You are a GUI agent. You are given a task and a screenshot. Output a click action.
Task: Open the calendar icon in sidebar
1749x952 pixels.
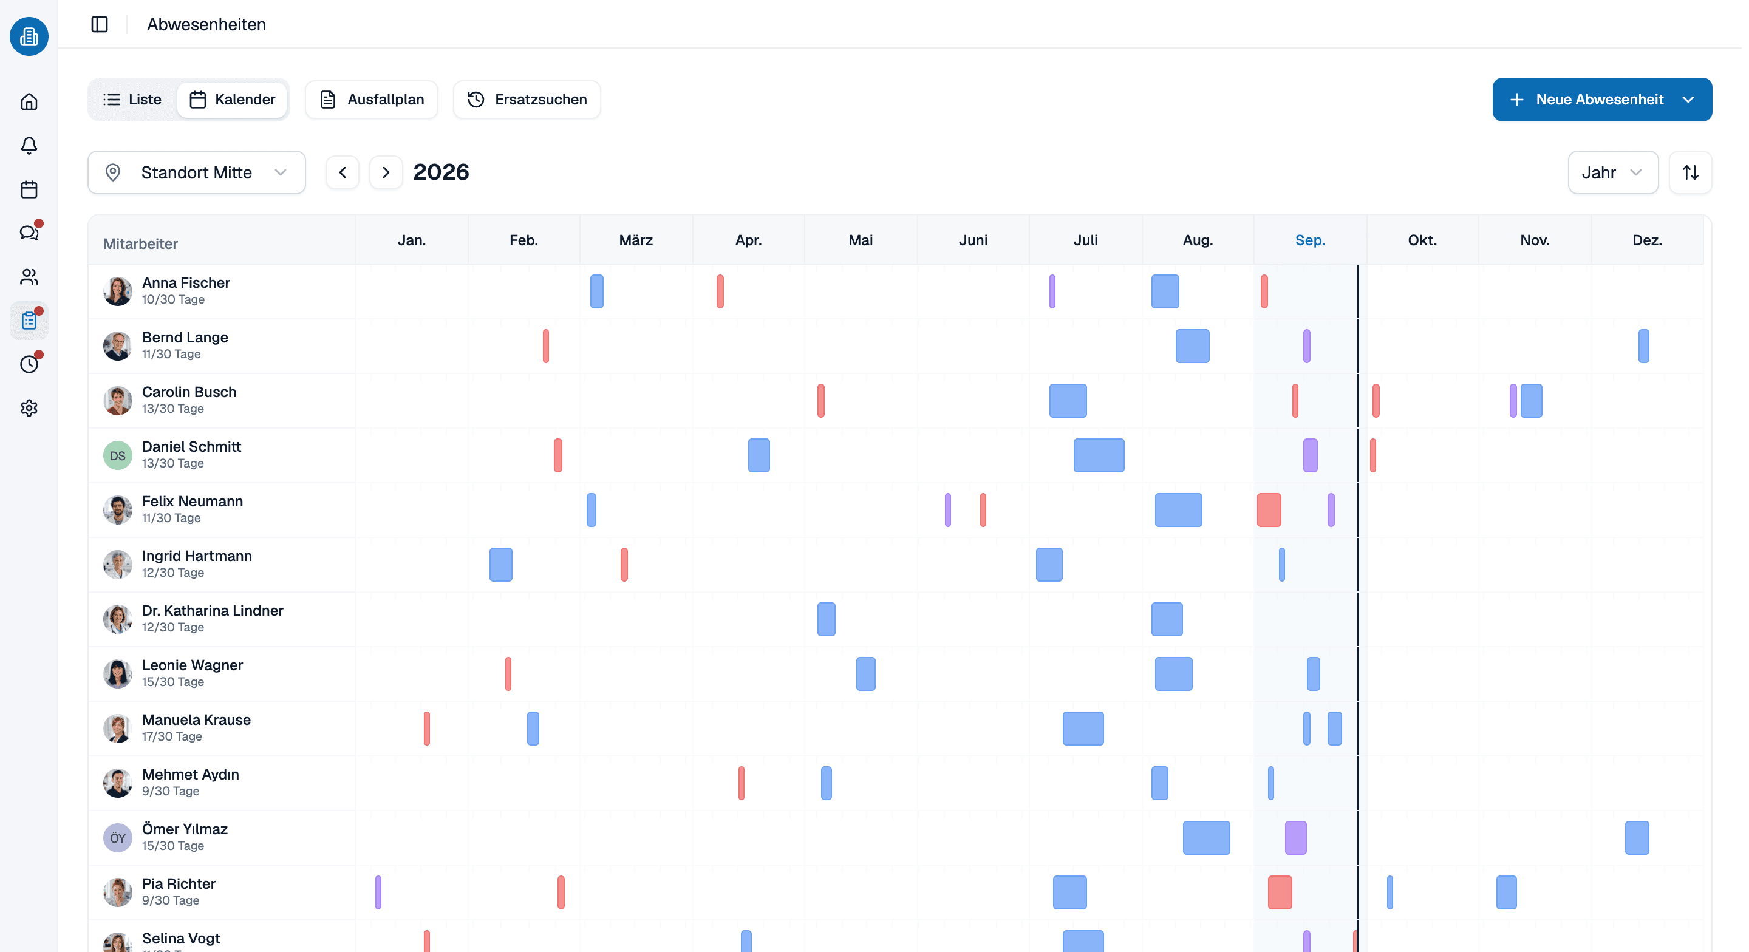[x=29, y=189]
